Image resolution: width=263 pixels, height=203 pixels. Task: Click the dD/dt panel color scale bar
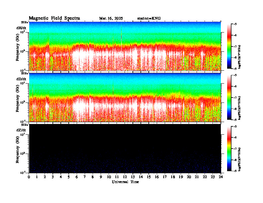[229, 98]
